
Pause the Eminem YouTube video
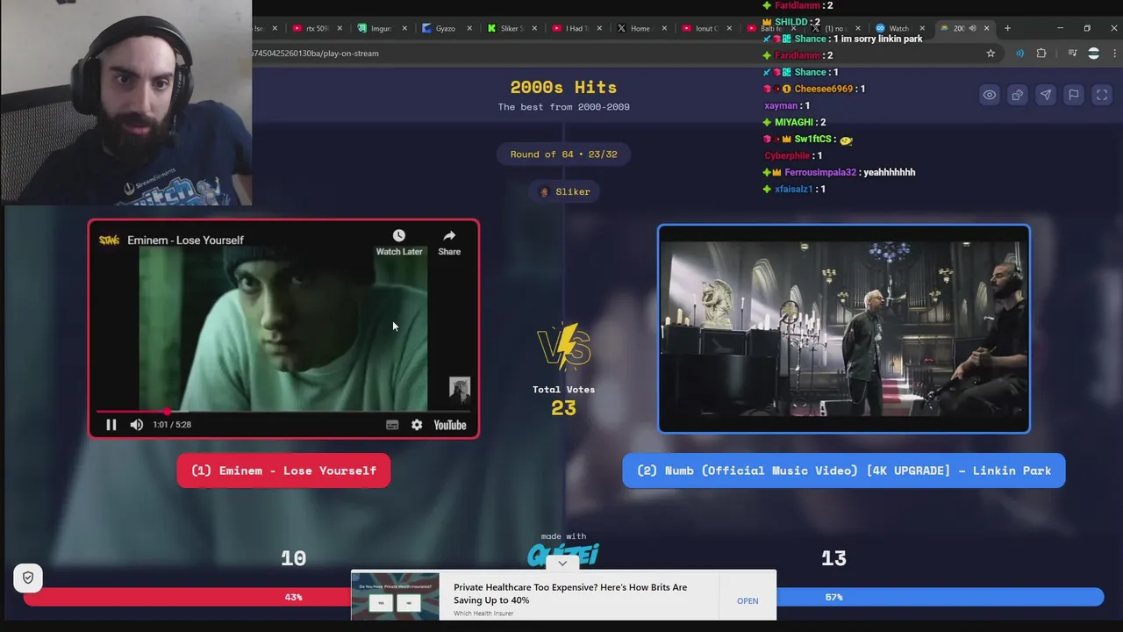click(111, 425)
